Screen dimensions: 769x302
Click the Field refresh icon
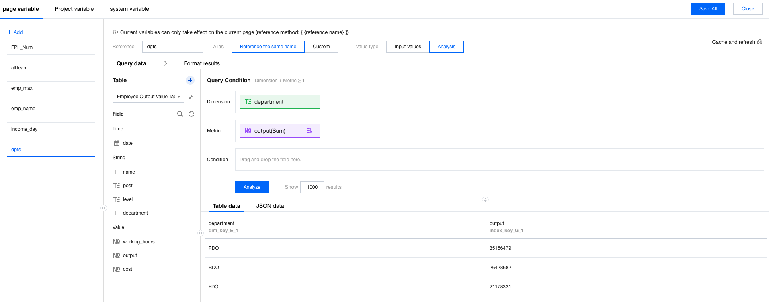191,114
